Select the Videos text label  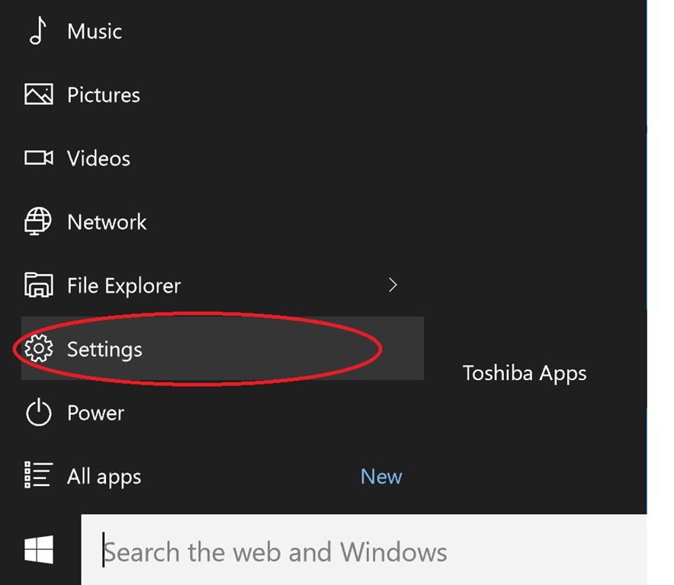tap(98, 158)
